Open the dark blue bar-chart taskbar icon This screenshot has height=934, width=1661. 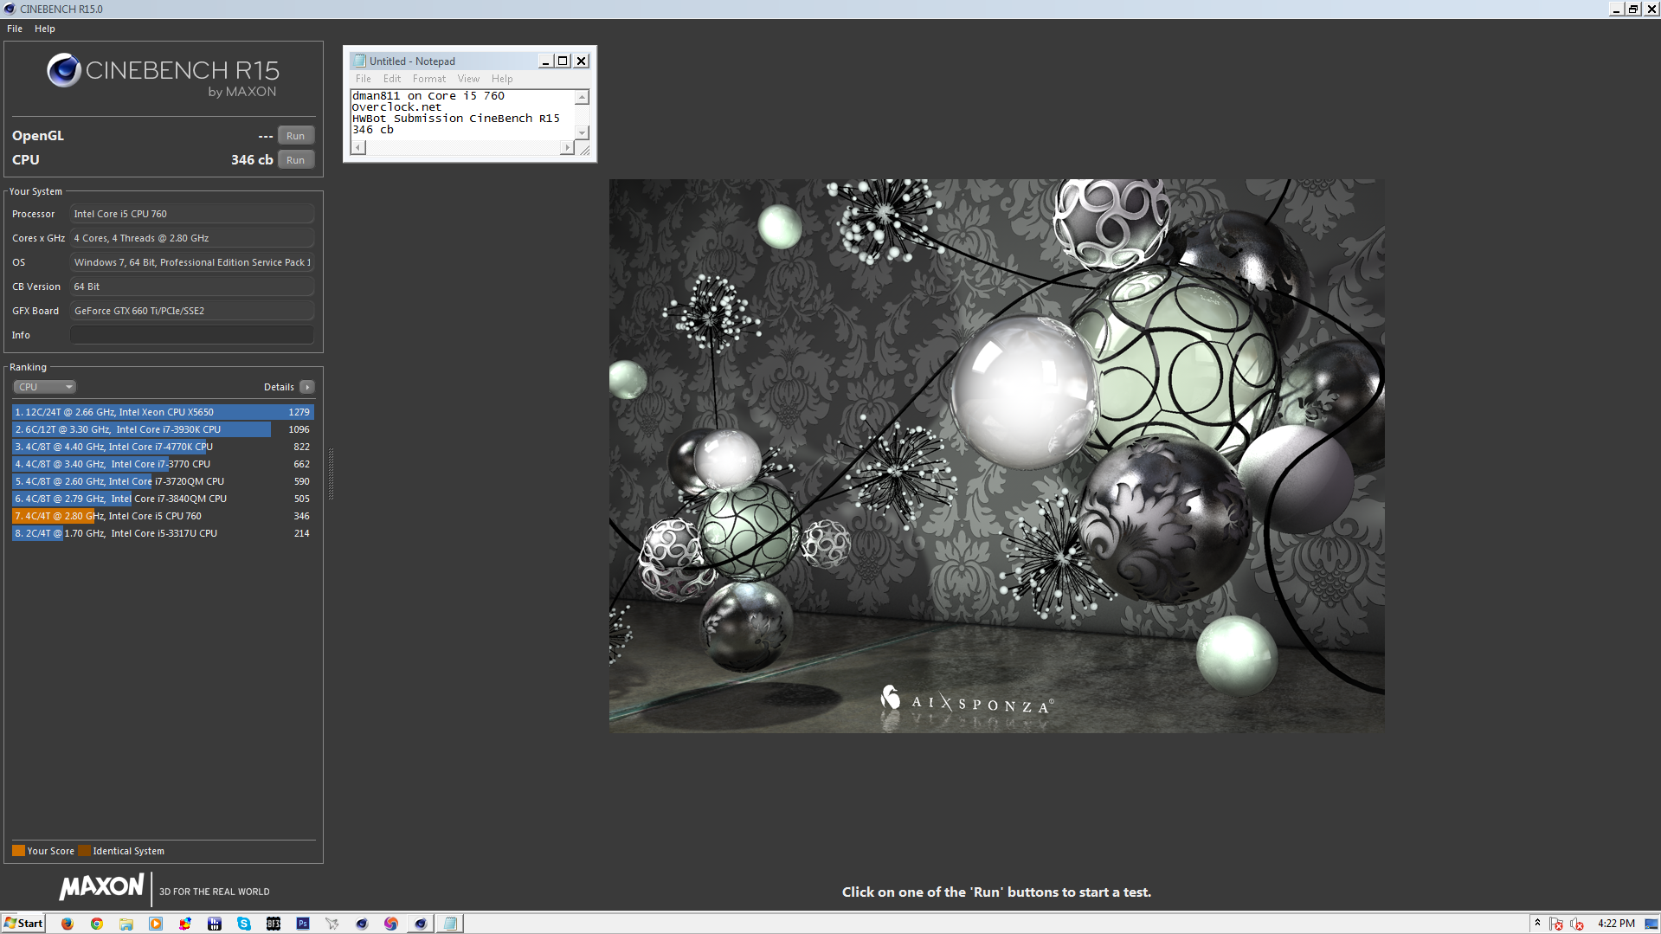click(x=215, y=924)
